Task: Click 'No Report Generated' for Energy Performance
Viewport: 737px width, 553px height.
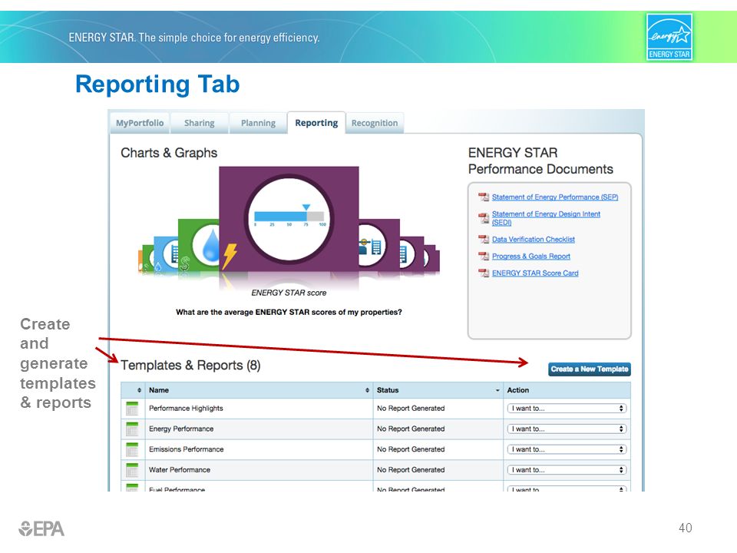Action: (411, 429)
